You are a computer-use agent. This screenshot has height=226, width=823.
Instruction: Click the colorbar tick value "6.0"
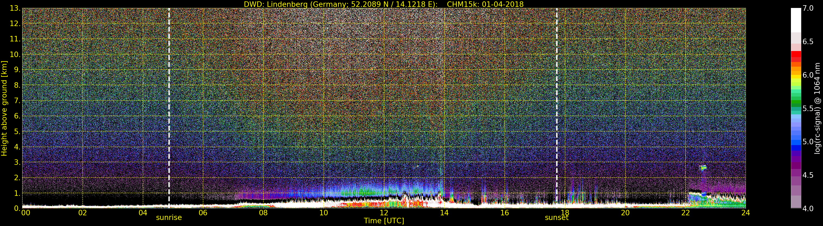(x=808, y=75)
